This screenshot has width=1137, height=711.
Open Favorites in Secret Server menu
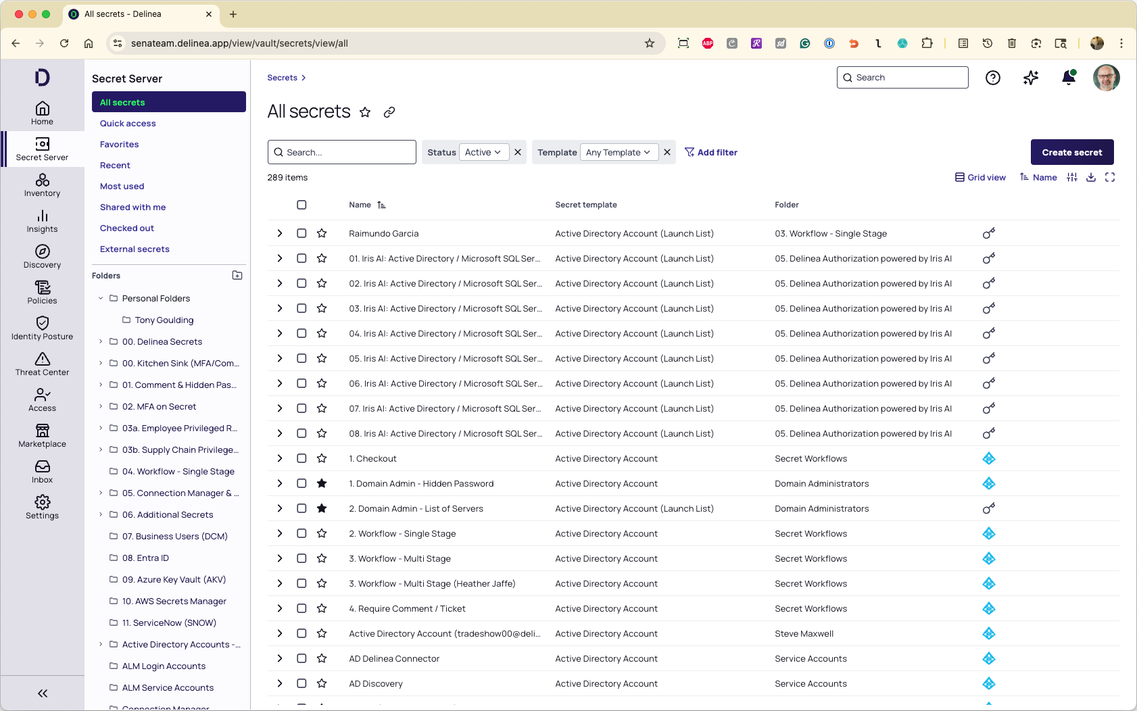coord(120,144)
